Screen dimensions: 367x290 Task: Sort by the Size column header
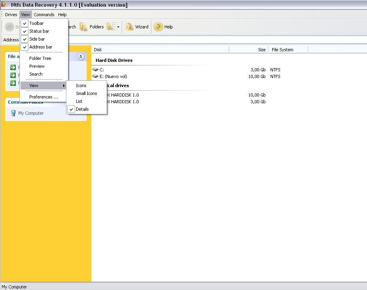[248, 50]
